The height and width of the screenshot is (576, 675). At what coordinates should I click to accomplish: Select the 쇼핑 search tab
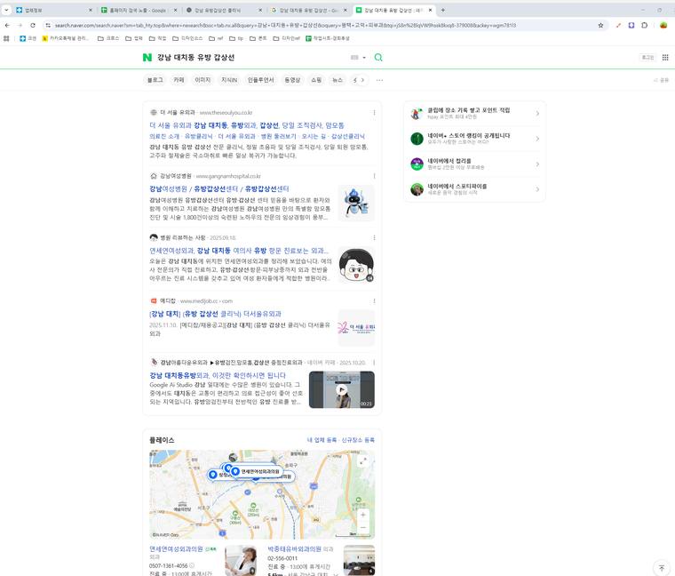click(316, 80)
